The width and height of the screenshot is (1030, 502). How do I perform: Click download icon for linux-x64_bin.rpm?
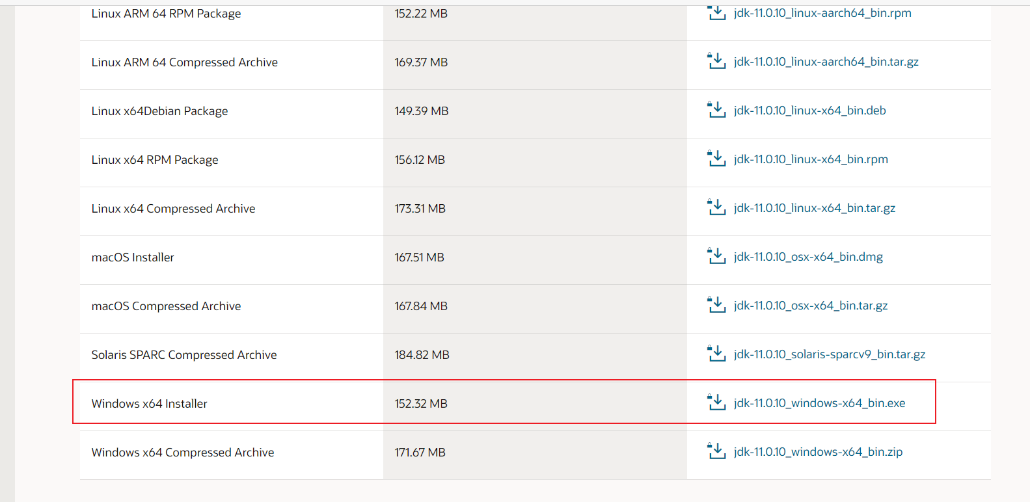(716, 158)
